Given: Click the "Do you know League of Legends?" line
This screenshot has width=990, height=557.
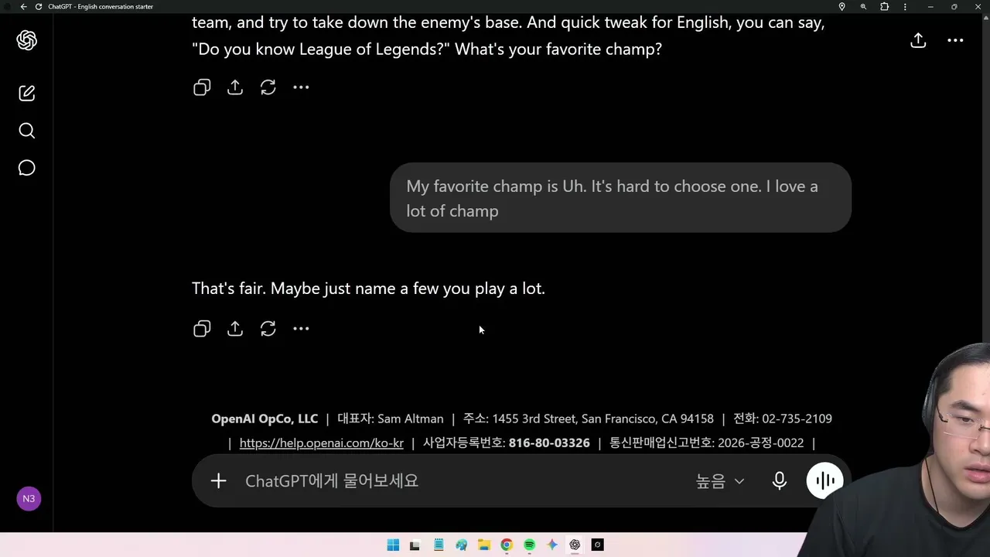Looking at the screenshot, I should click(321, 49).
